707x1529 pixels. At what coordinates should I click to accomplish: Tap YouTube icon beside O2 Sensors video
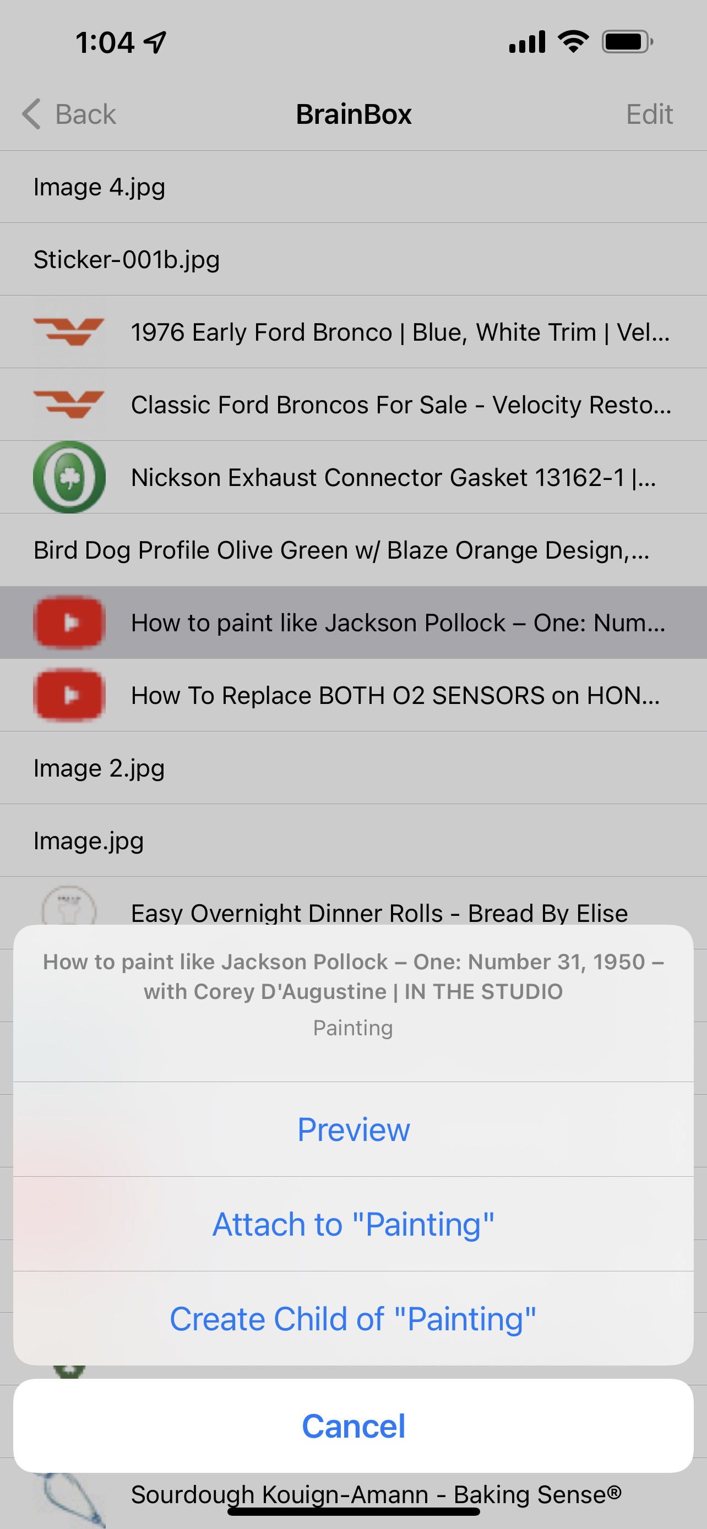pyautogui.click(x=69, y=695)
